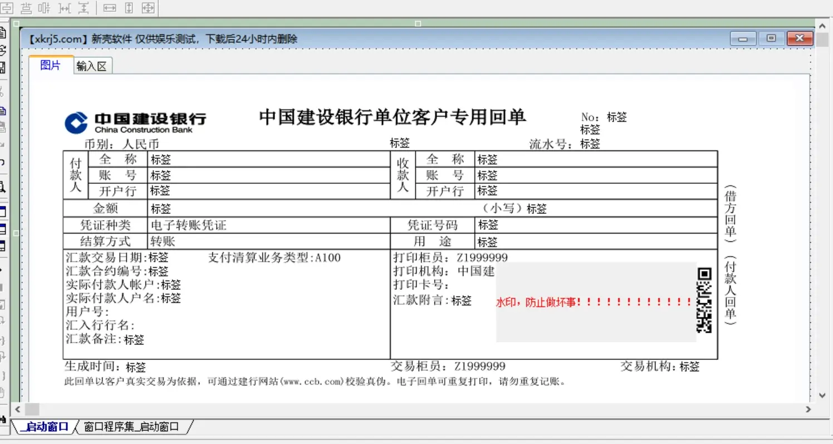The image size is (833, 444).
Task: Select the 标签 label after （小写）
Action: pos(537,209)
